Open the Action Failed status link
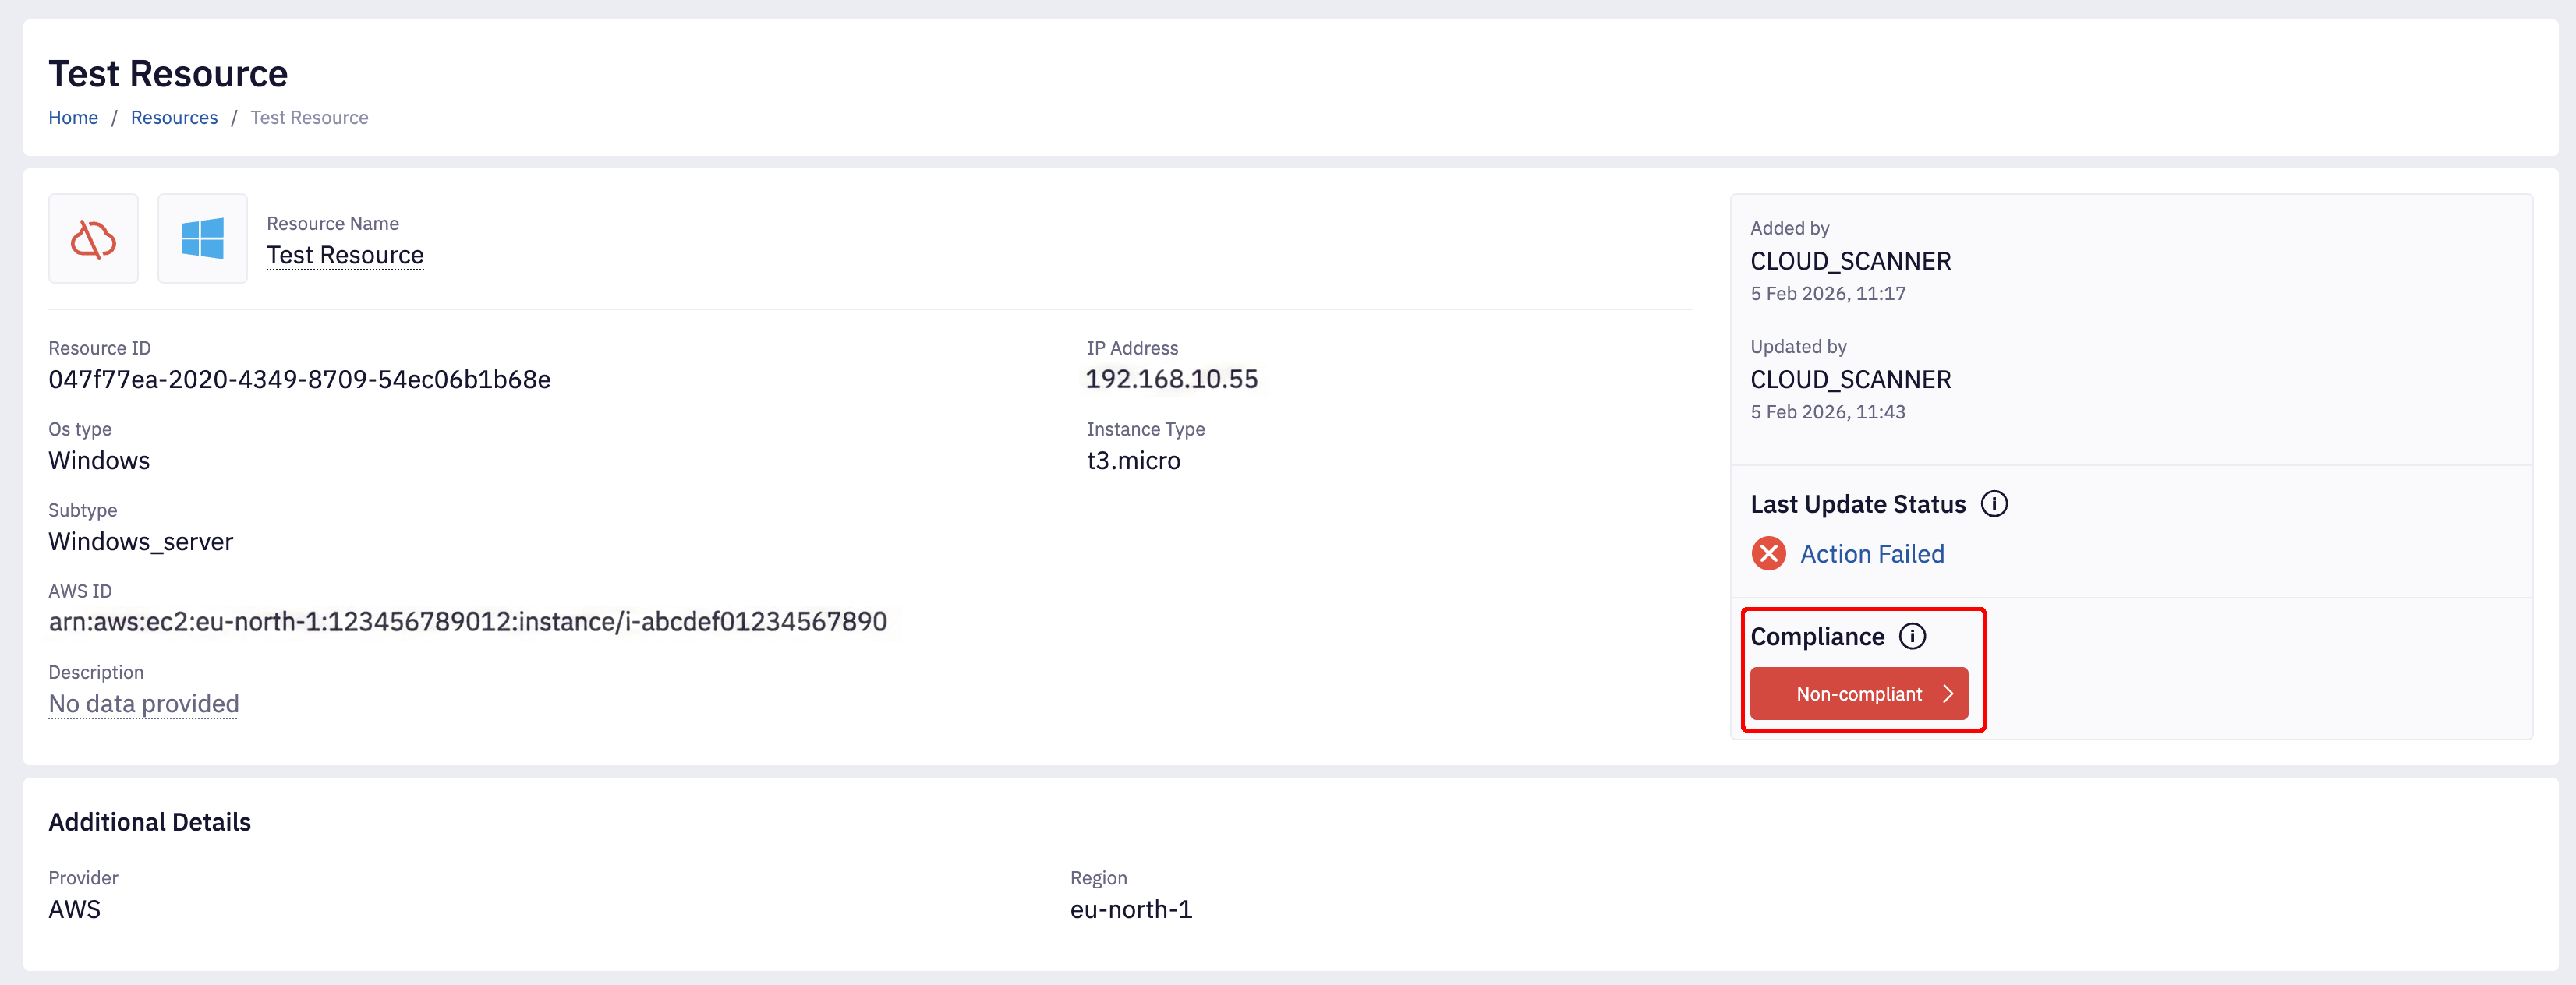The image size is (2576, 985). tap(1871, 554)
